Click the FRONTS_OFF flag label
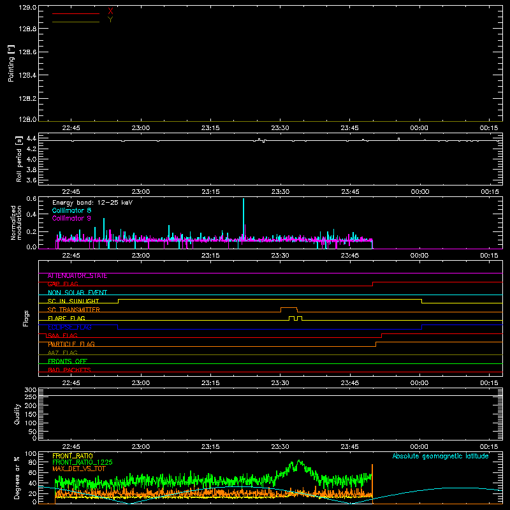 tap(68, 361)
